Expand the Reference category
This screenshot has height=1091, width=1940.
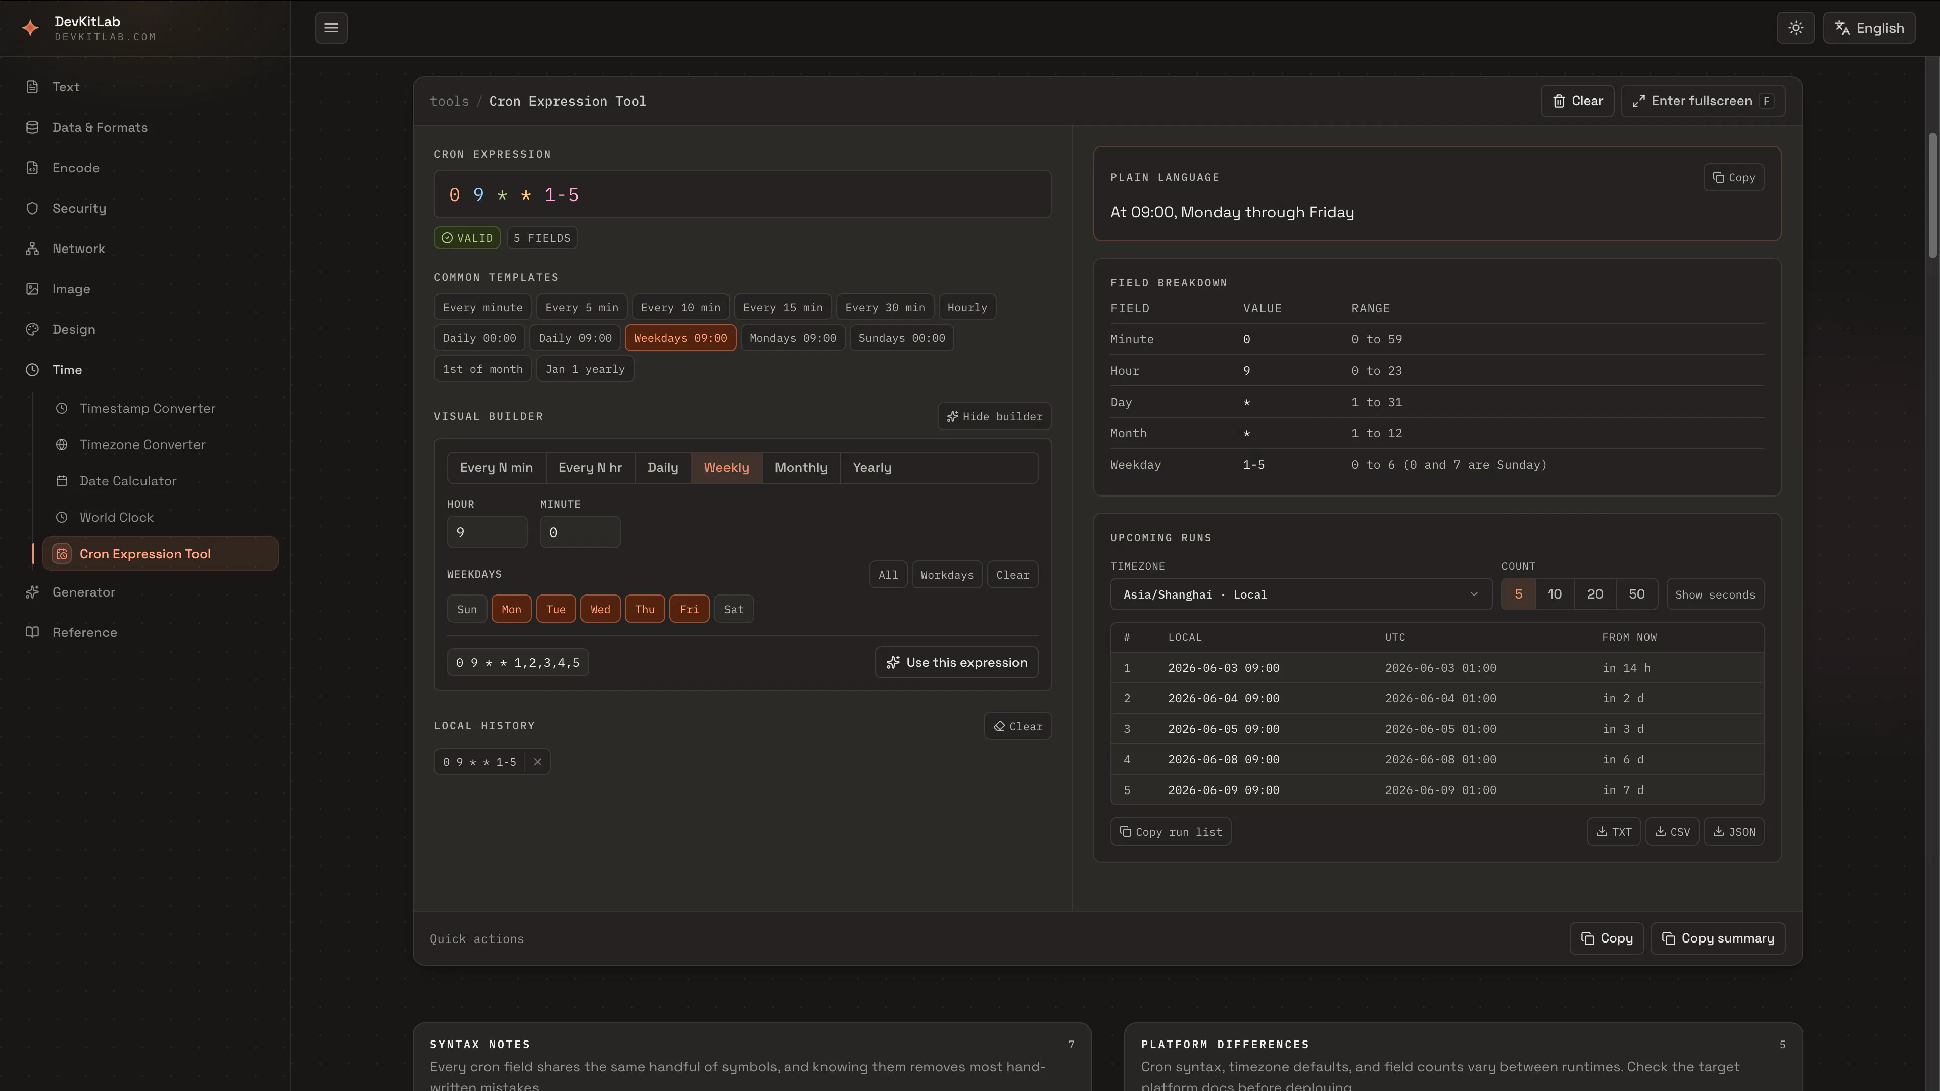coord(145,632)
